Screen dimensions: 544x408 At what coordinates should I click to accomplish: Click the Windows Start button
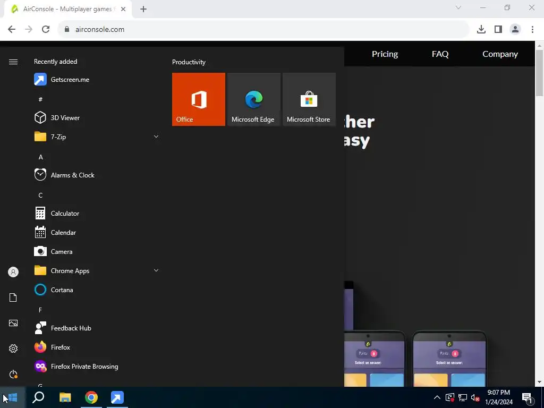[x=13, y=397]
